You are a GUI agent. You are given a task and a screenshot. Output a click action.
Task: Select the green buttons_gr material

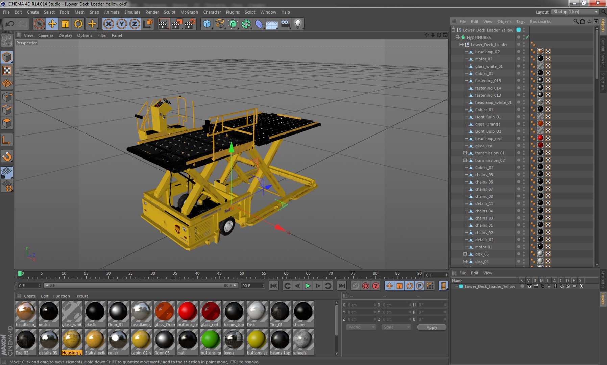pos(211,342)
